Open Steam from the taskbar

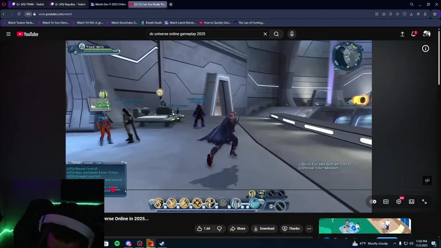[162, 244]
